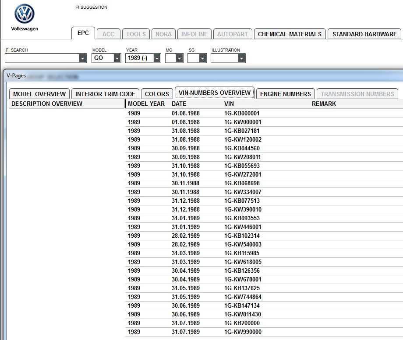Select the row with VIN 1G-KW990000
This screenshot has width=403, height=340.
(x=264, y=332)
